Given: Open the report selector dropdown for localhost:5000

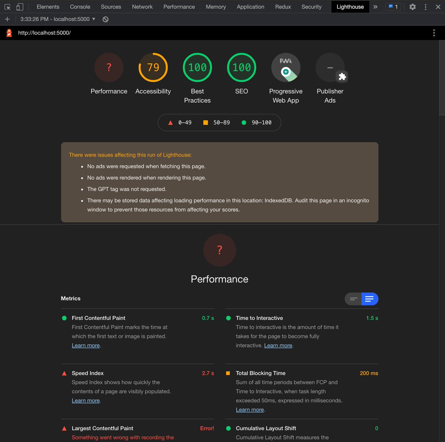Looking at the screenshot, I should [58, 19].
